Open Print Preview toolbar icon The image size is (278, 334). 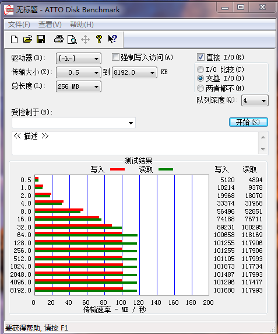[72, 39]
